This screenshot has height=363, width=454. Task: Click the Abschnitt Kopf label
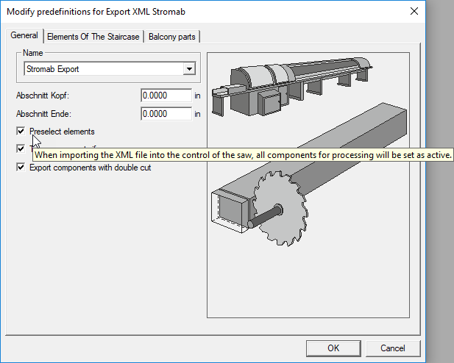(43, 96)
